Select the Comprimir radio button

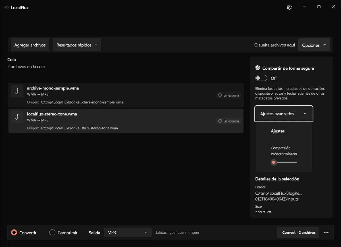52,233
